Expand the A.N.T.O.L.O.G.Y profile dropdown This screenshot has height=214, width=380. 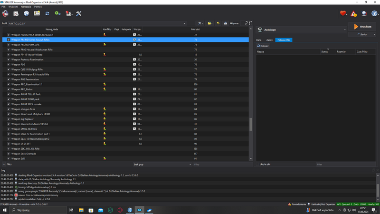point(184,23)
